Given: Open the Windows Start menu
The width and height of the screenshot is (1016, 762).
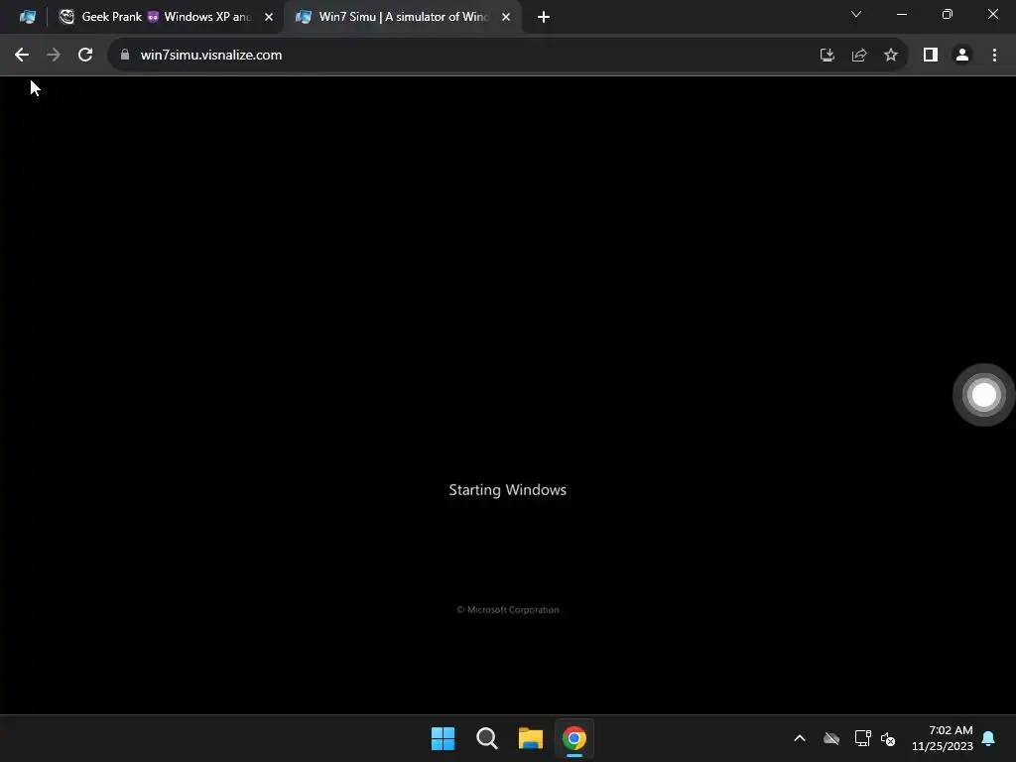Looking at the screenshot, I should click(444, 738).
